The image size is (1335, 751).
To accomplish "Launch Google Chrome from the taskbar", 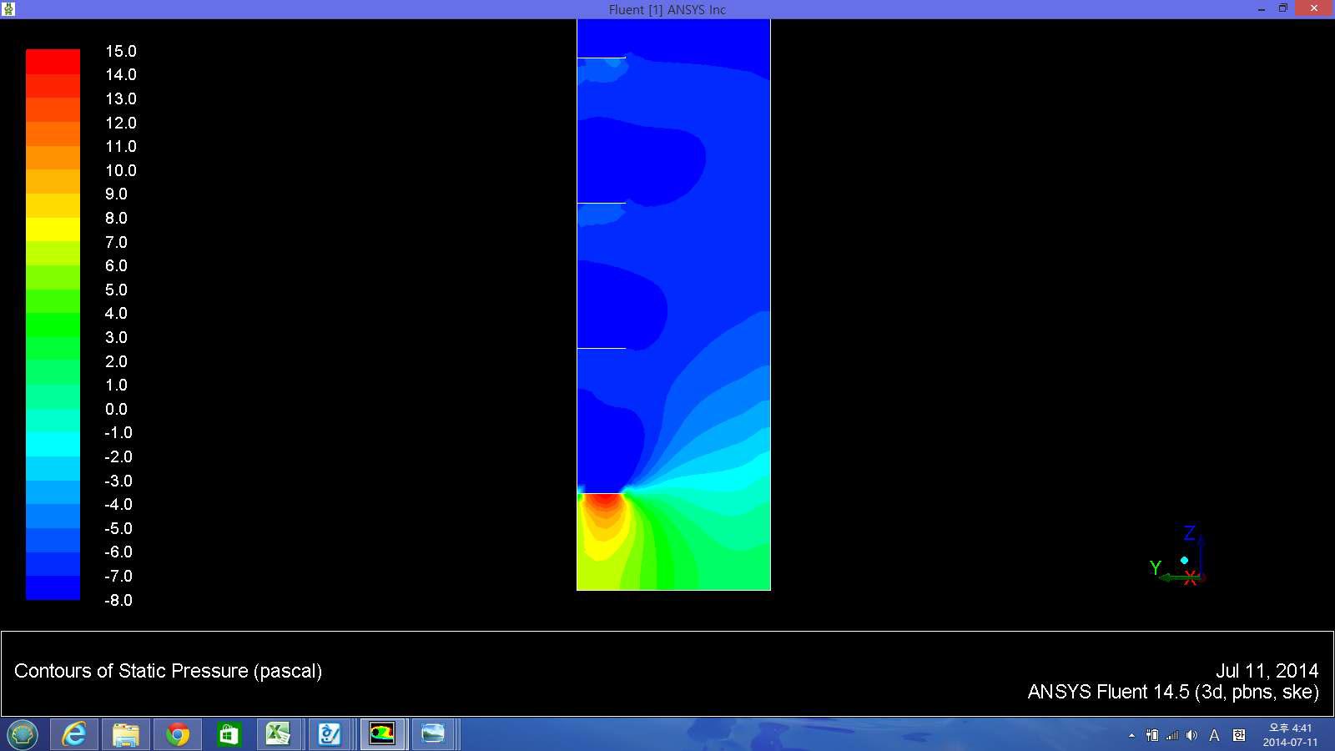I will coord(177,734).
